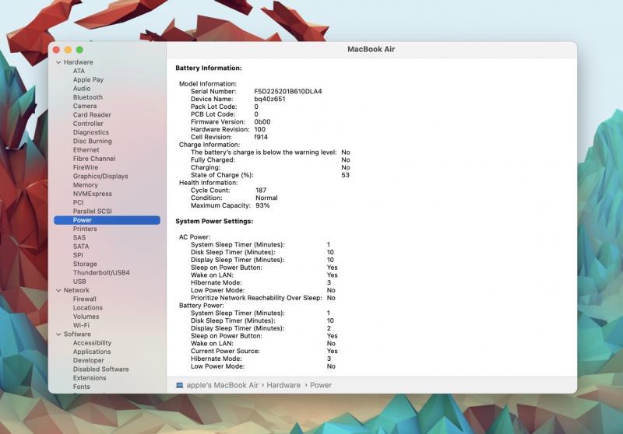The image size is (623, 434).
Task: Click the Condition value Normal
Action: pyautogui.click(x=266, y=198)
